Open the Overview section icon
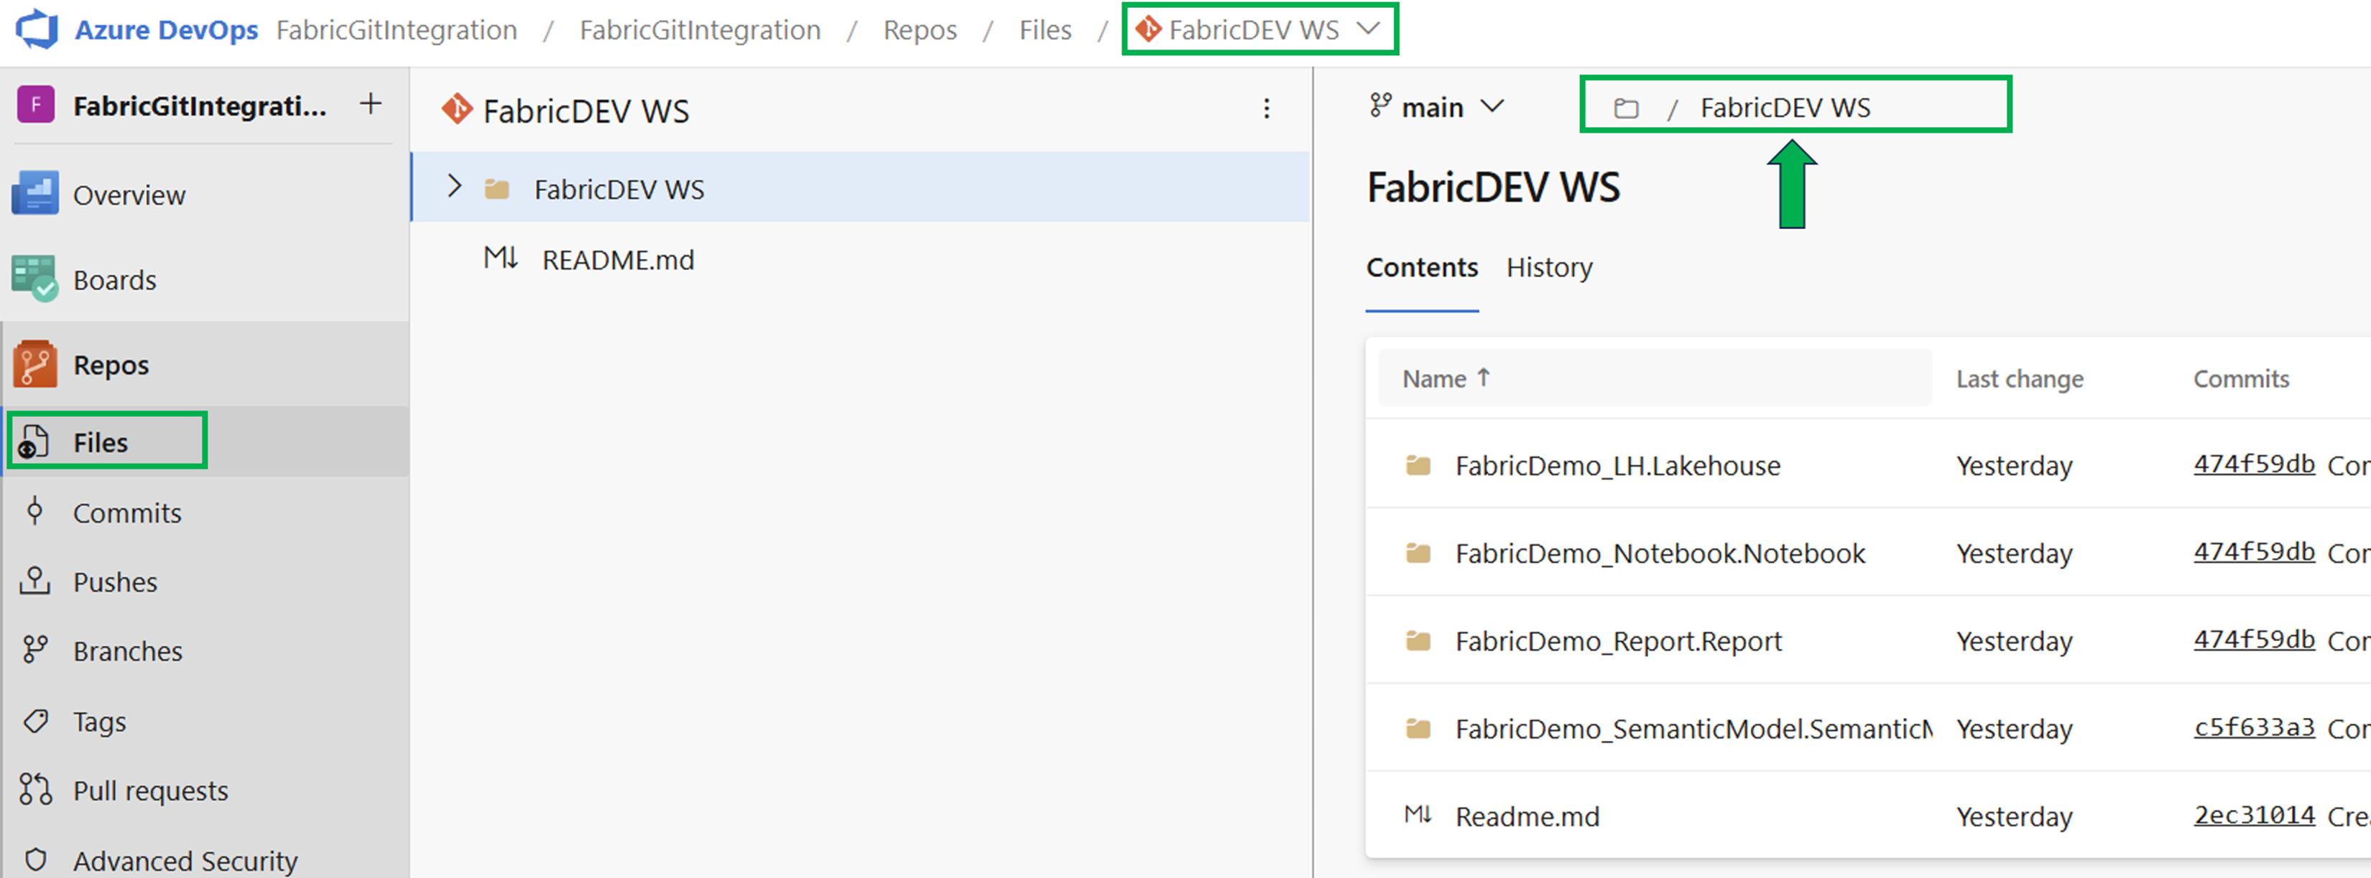This screenshot has height=878, width=2371. point(36,194)
